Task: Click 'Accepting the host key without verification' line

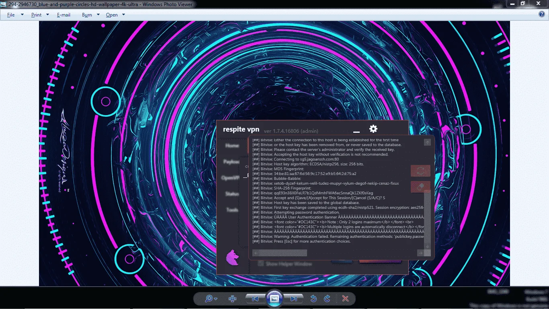Action: 320,154
